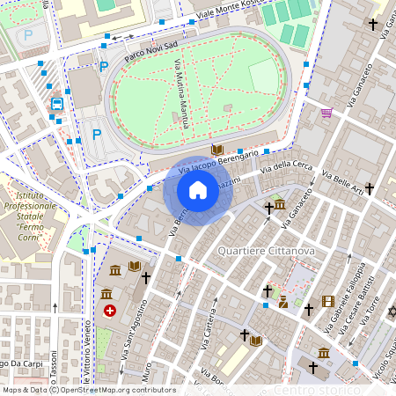Select the church cross left of the cinema icon
The height and width of the screenshot is (396, 396).
309,310
